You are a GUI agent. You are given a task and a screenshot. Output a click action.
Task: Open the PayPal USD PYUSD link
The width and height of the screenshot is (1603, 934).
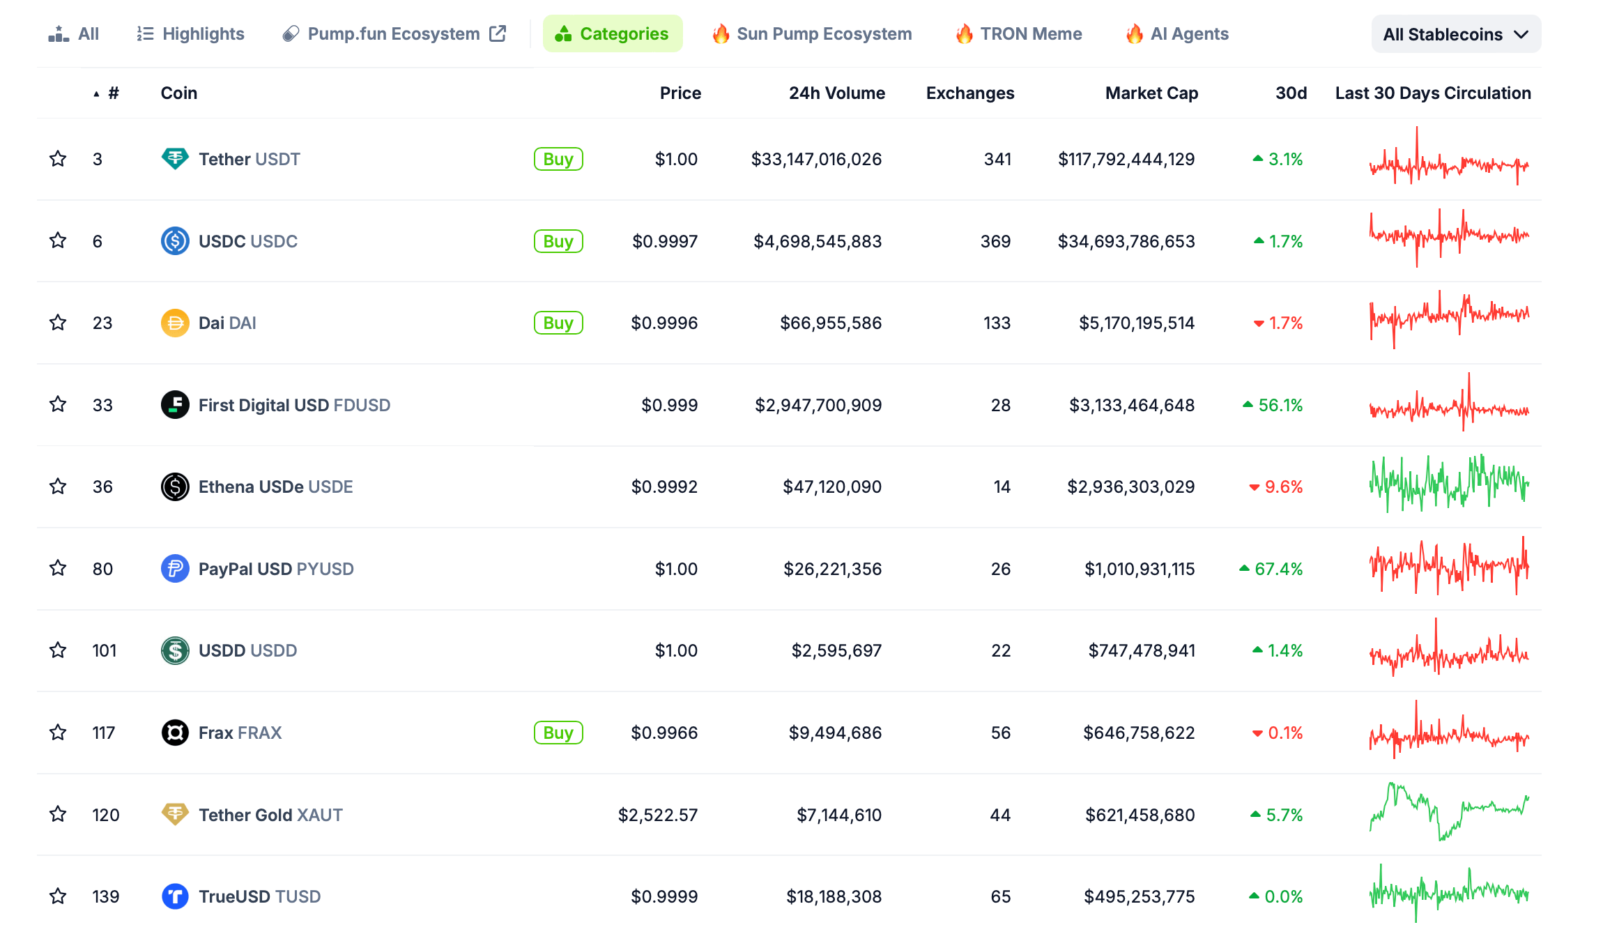pyautogui.click(x=276, y=569)
